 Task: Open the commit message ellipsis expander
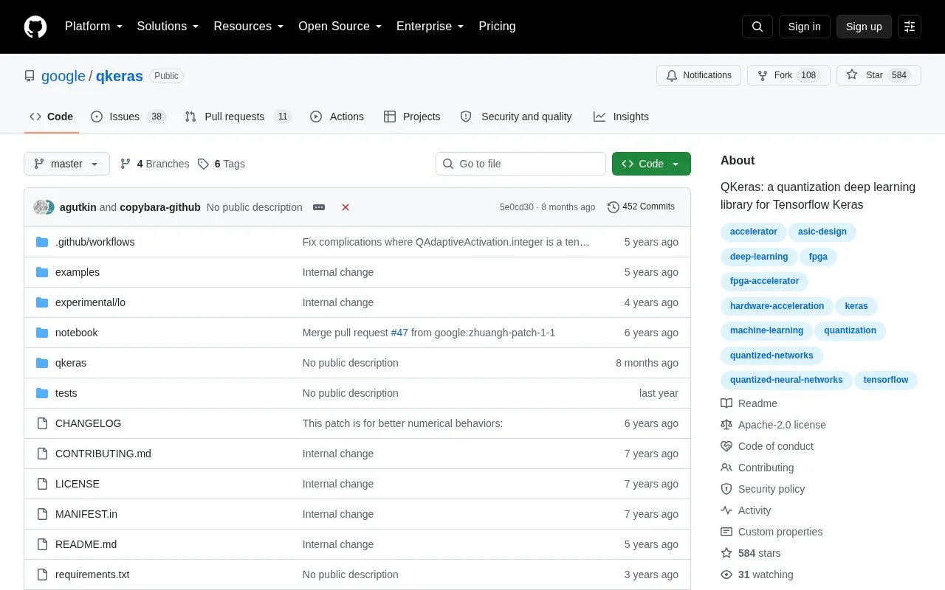tap(319, 207)
